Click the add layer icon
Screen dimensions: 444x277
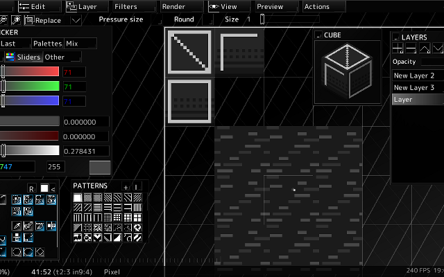click(398, 48)
